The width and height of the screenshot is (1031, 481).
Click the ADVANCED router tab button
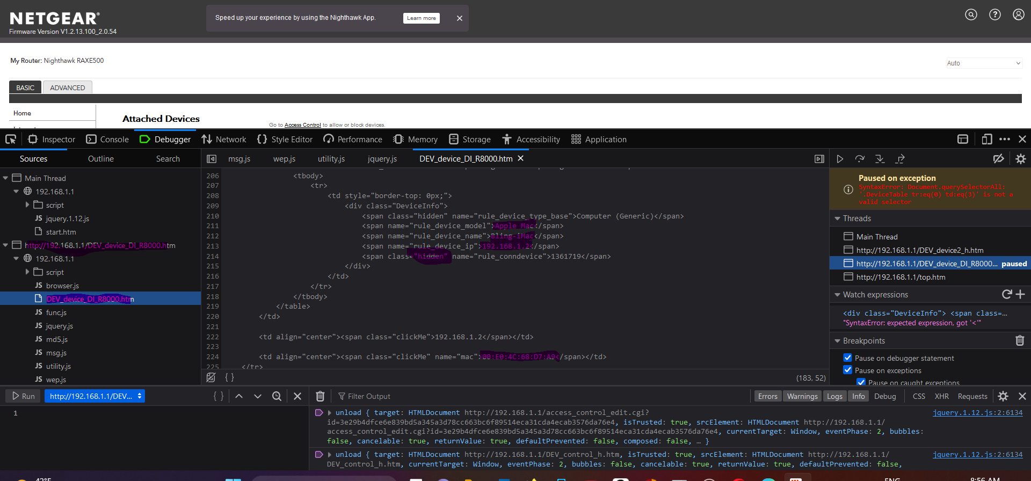tap(68, 88)
